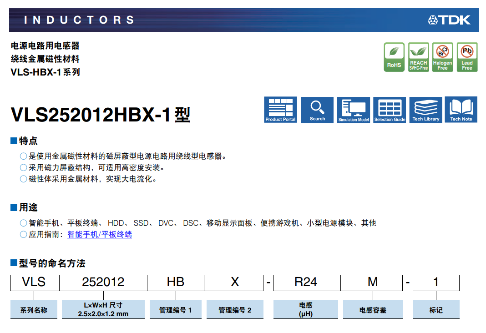Click the INDUCTORS header banner text
Image resolution: width=486 pixels, height=333 pixels.
[x=79, y=20]
